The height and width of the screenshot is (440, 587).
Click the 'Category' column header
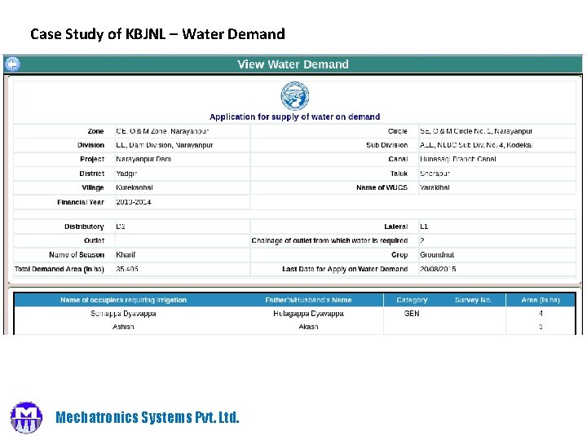point(412,300)
